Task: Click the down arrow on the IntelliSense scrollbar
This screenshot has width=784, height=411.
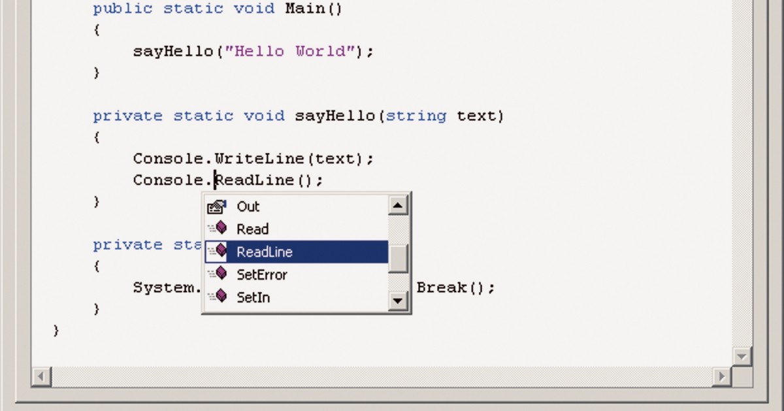Action: (x=398, y=301)
